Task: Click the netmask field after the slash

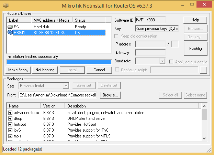Action: click(x=175, y=44)
